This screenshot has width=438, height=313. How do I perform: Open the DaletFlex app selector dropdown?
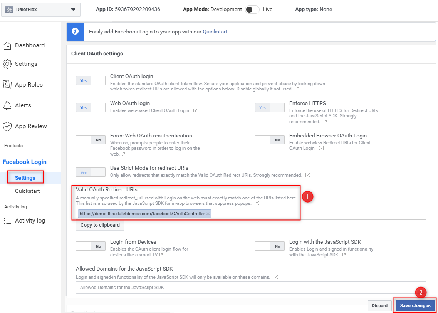coord(41,10)
